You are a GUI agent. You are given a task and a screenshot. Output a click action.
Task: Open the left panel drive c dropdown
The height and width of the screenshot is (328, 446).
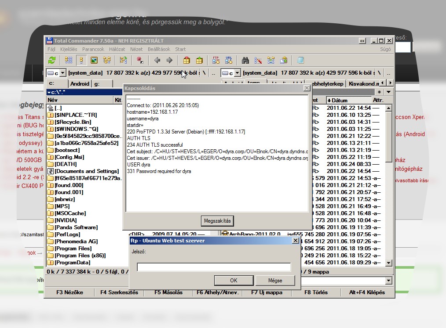point(63,73)
